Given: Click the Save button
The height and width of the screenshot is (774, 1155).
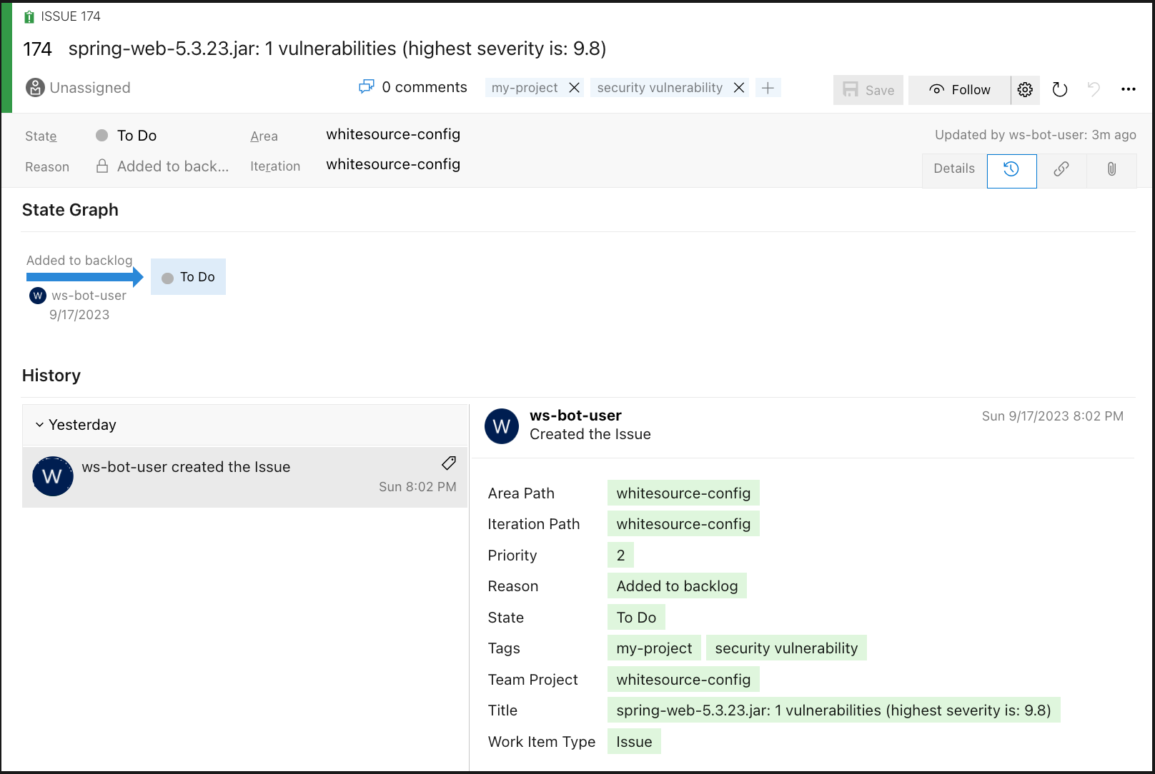Looking at the screenshot, I should (868, 90).
